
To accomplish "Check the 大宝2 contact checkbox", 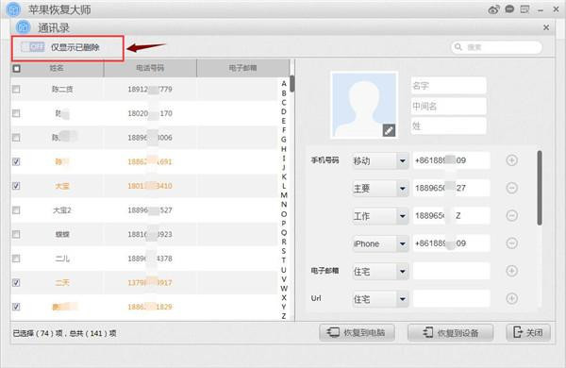I will click(x=16, y=209).
